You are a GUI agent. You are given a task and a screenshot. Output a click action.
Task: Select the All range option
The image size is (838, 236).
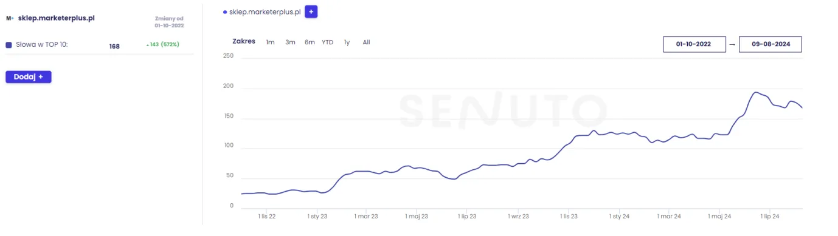(x=366, y=42)
